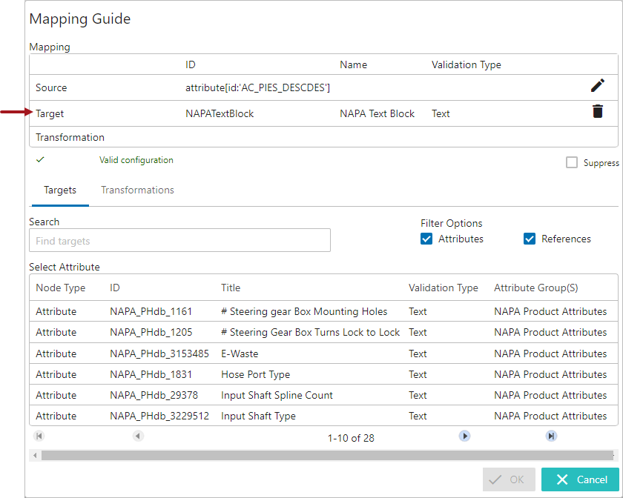Screen dimensions: 623x498
Task: Go to previous page of attributes
Action: pyautogui.click(x=138, y=436)
